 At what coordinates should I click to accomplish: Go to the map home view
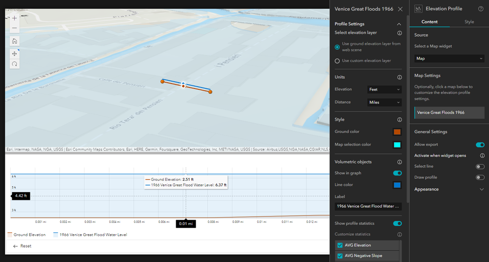[14, 41]
